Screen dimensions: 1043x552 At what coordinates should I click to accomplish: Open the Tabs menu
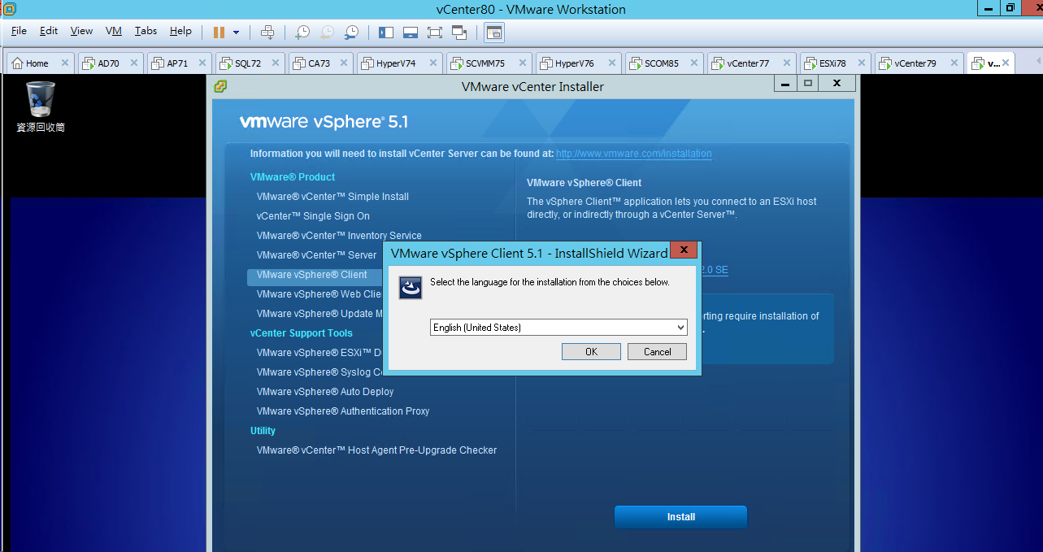(146, 31)
